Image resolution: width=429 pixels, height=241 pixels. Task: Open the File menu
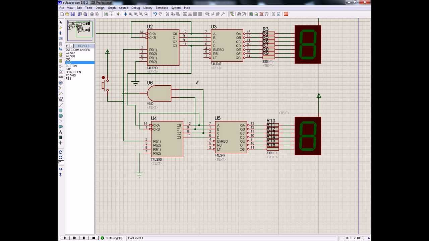pyautogui.click(x=62, y=8)
